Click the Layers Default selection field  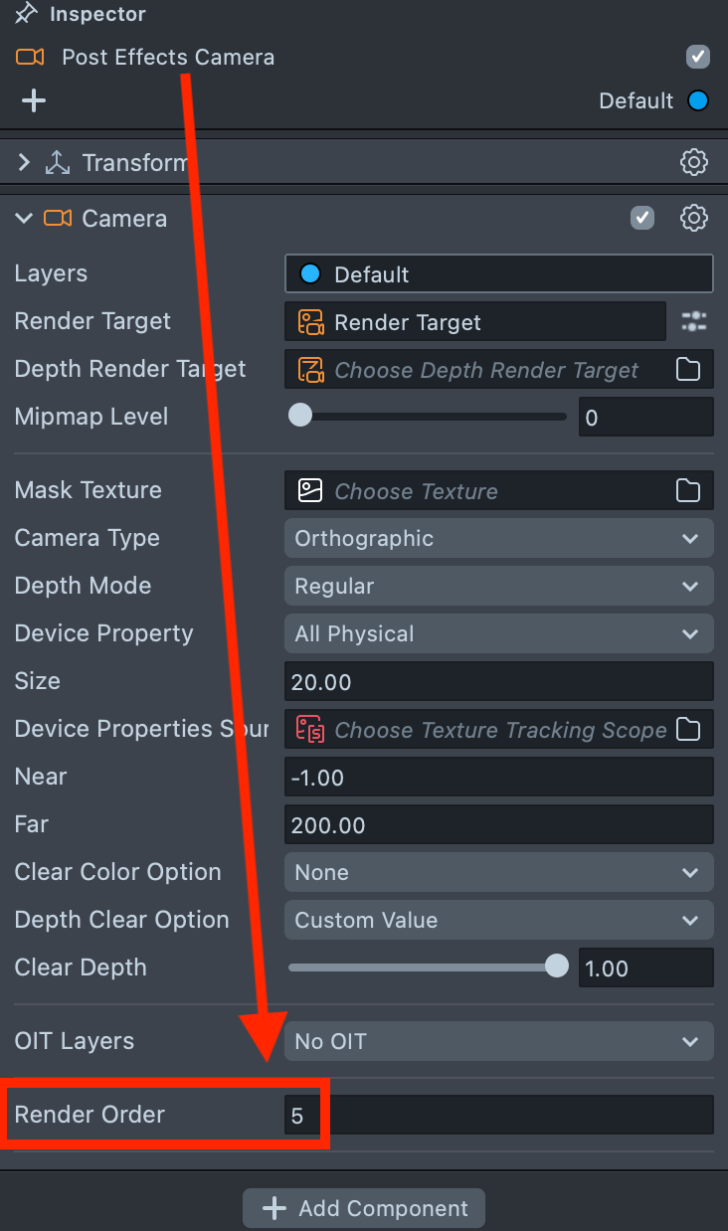click(498, 273)
